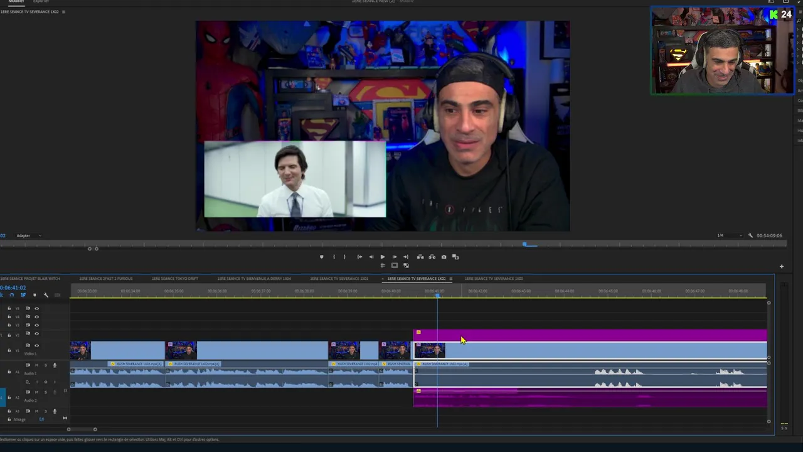Mark Out point in Program monitor
This screenshot has width=803, height=452.
click(x=344, y=257)
